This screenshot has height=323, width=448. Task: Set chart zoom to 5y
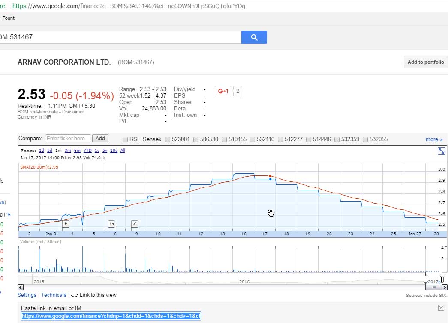(x=105, y=151)
